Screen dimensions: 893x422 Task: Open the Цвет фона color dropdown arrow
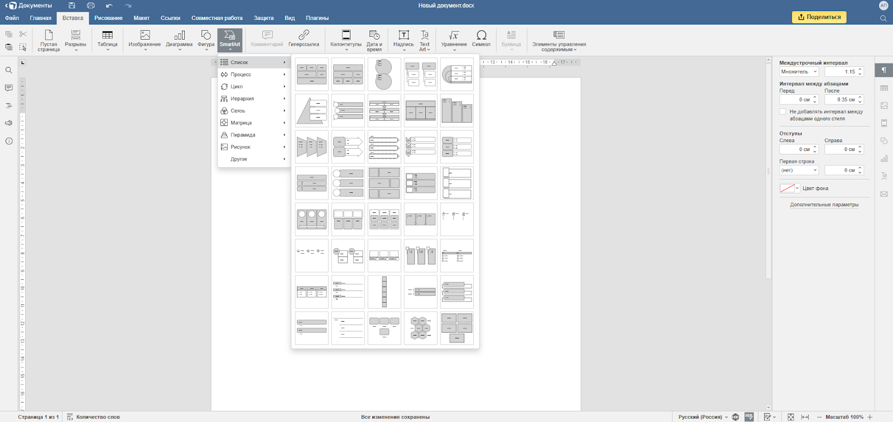pos(798,188)
